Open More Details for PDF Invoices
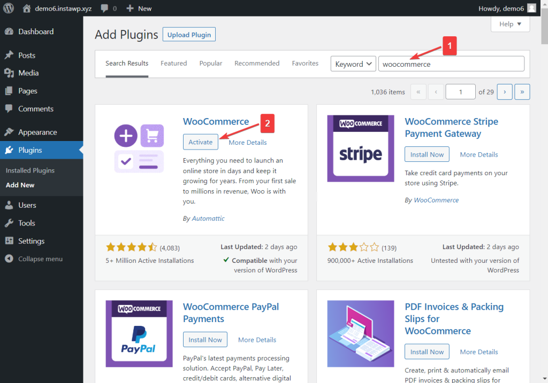This screenshot has width=548, height=383. click(x=479, y=352)
